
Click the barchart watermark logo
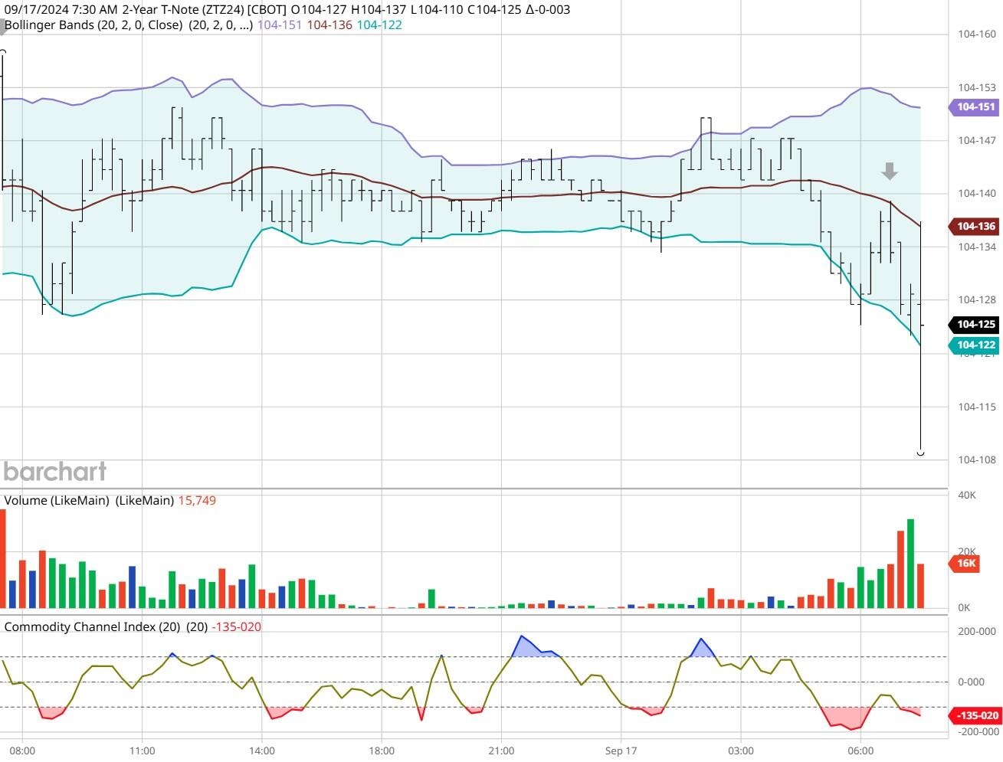pyautogui.click(x=54, y=471)
